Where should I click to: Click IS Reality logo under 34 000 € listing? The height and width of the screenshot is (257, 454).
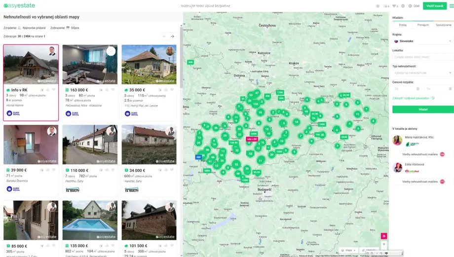132,190
